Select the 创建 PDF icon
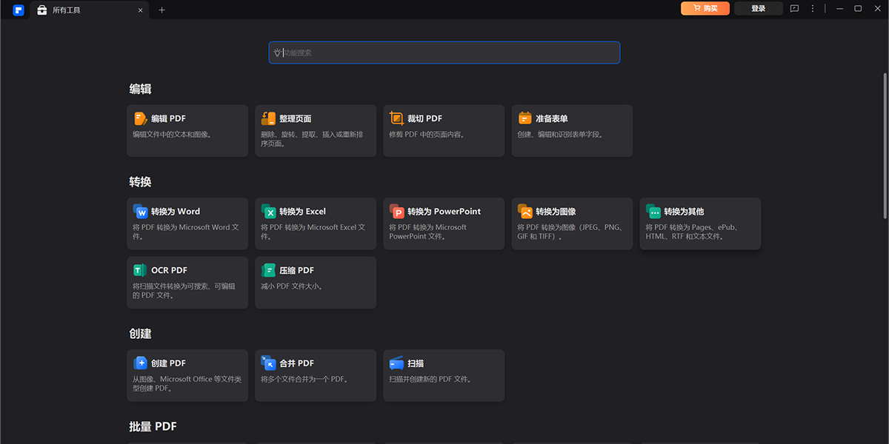889x444 pixels. coord(141,363)
